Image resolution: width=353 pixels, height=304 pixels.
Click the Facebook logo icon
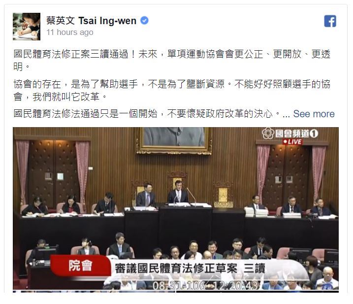tap(330, 21)
